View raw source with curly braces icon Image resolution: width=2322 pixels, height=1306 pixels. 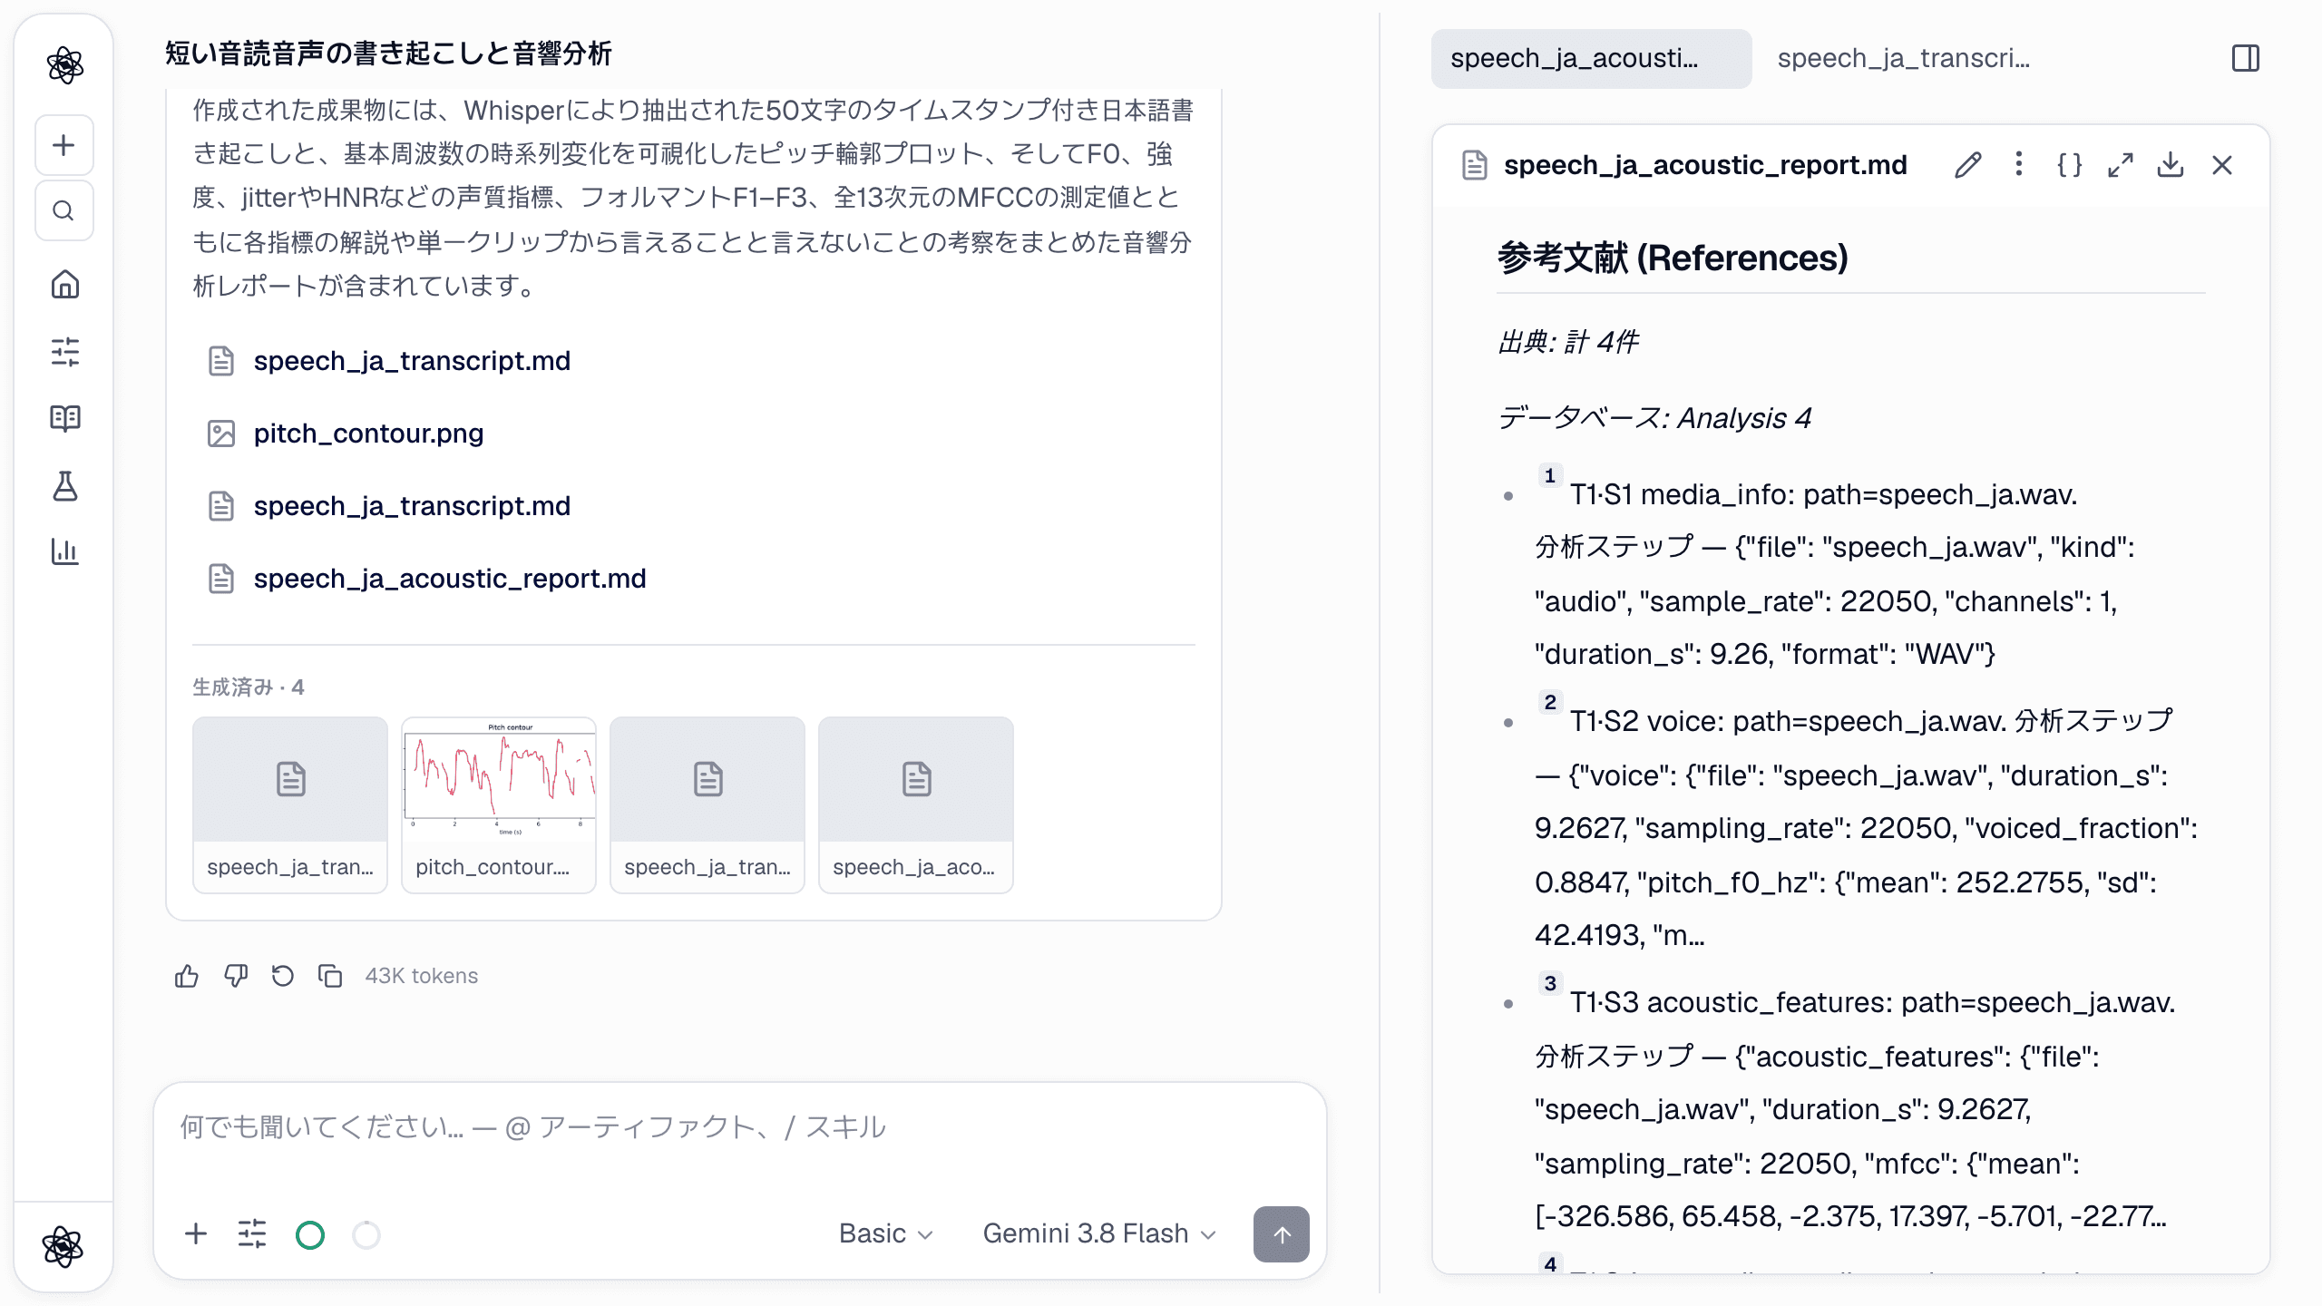(x=2069, y=165)
